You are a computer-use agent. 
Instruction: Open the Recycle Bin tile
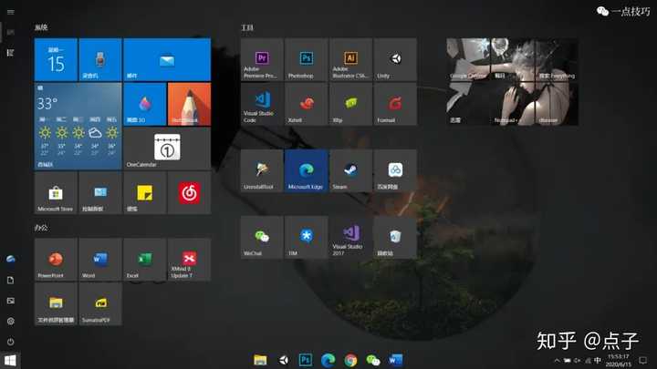click(x=395, y=237)
